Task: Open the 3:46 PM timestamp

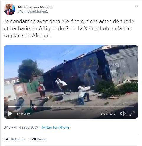Action: pyautogui.click(x=10, y=127)
